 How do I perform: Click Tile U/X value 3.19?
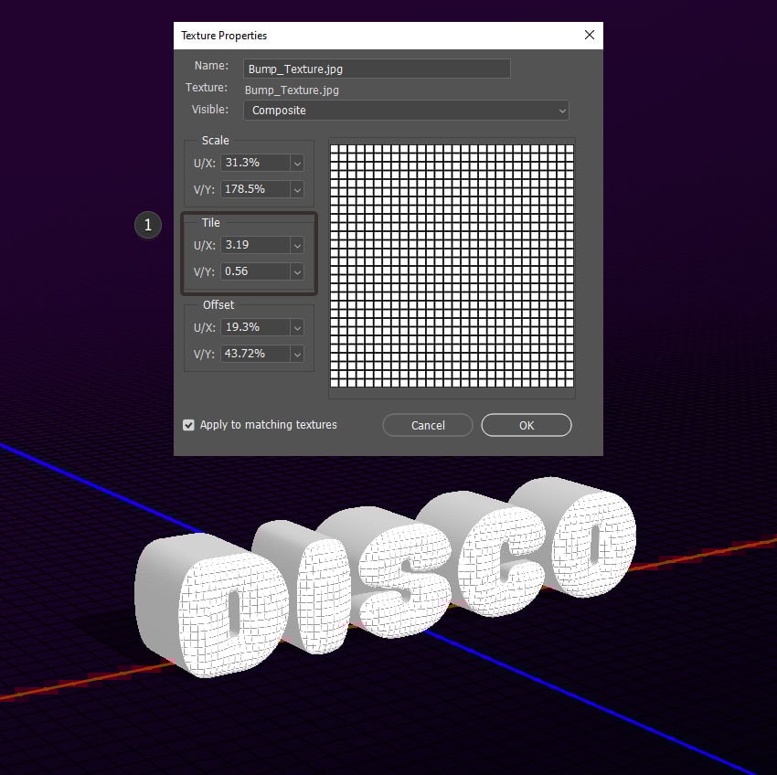pos(255,245)
